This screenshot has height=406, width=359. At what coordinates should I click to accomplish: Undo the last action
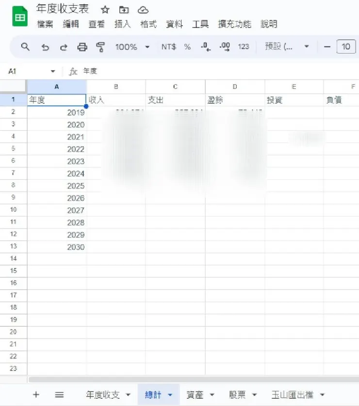[x=45, y=47]
